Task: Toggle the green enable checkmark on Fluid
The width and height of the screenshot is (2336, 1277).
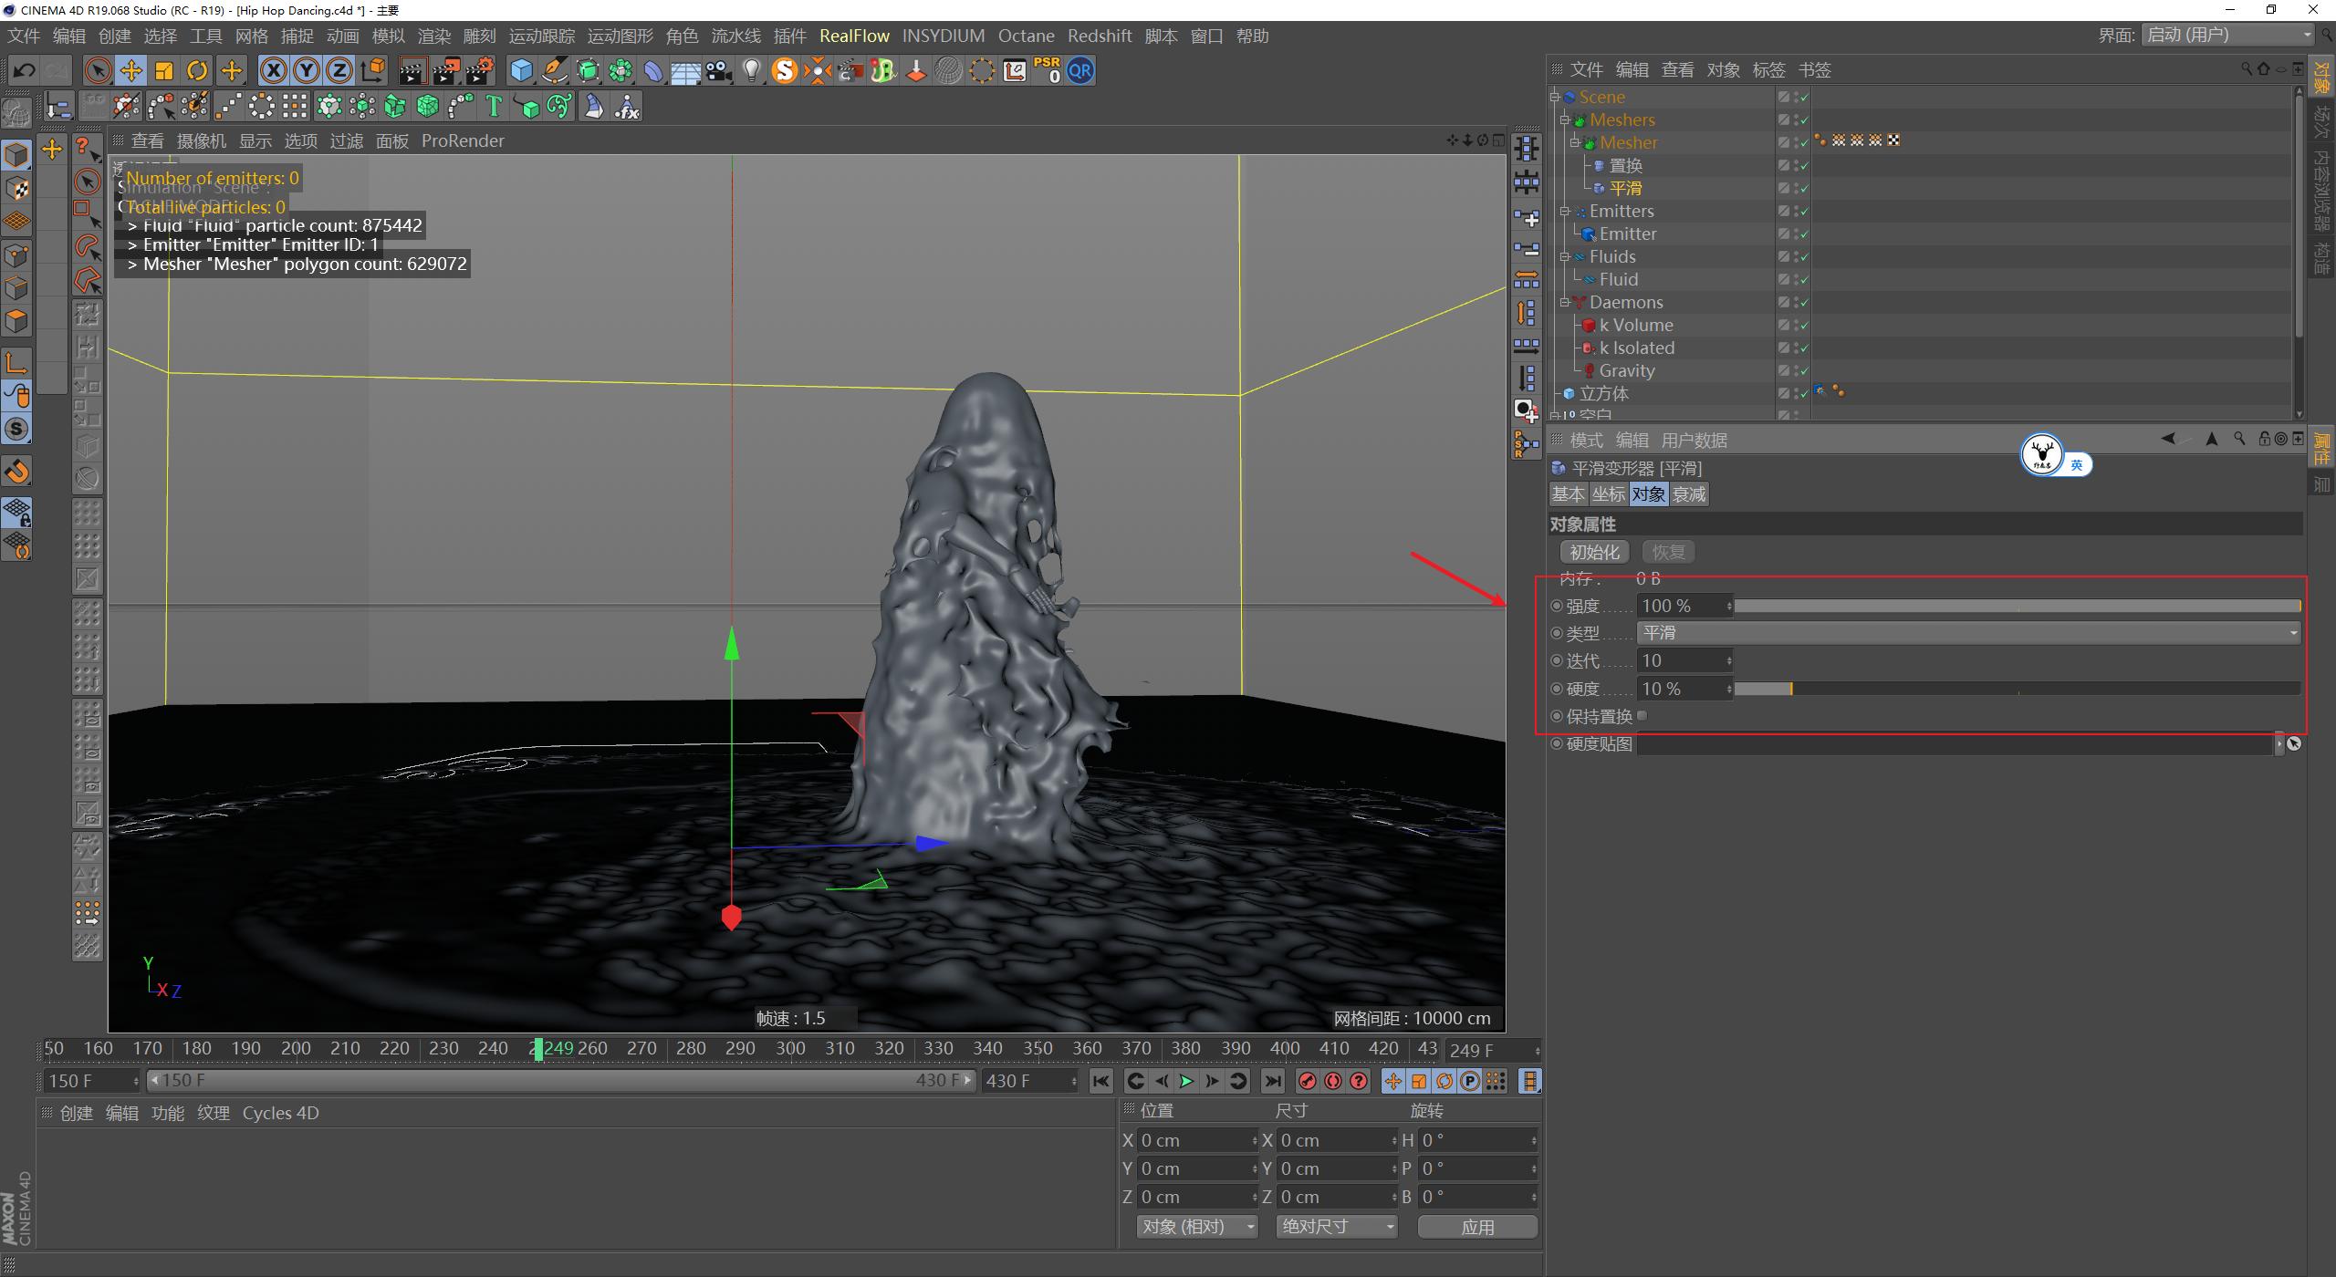Action: pyautogui.click(x=1802, y=279)
